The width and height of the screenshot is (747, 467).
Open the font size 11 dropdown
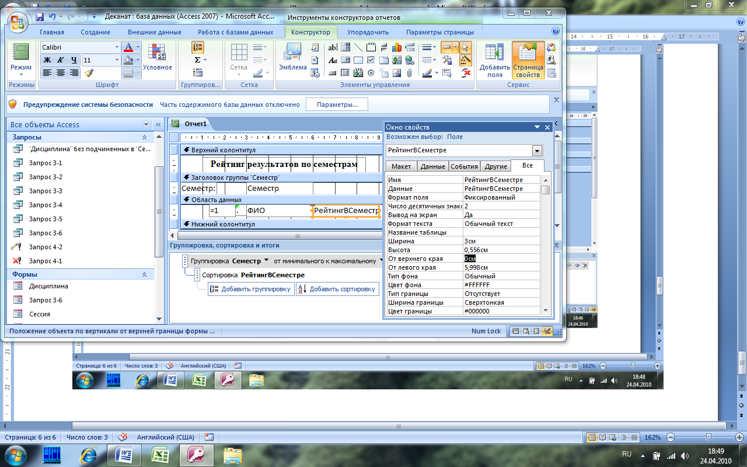click(x=117, y=60)
